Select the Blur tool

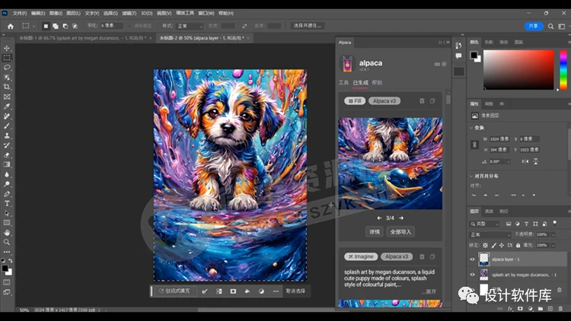[x=7, y=174]
